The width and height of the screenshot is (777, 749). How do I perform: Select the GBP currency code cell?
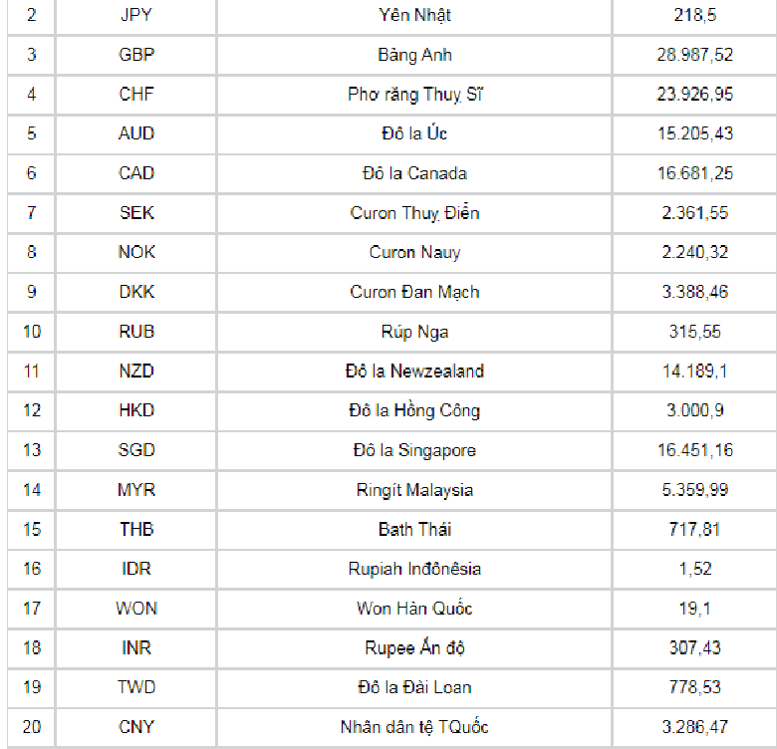[136, 55]
